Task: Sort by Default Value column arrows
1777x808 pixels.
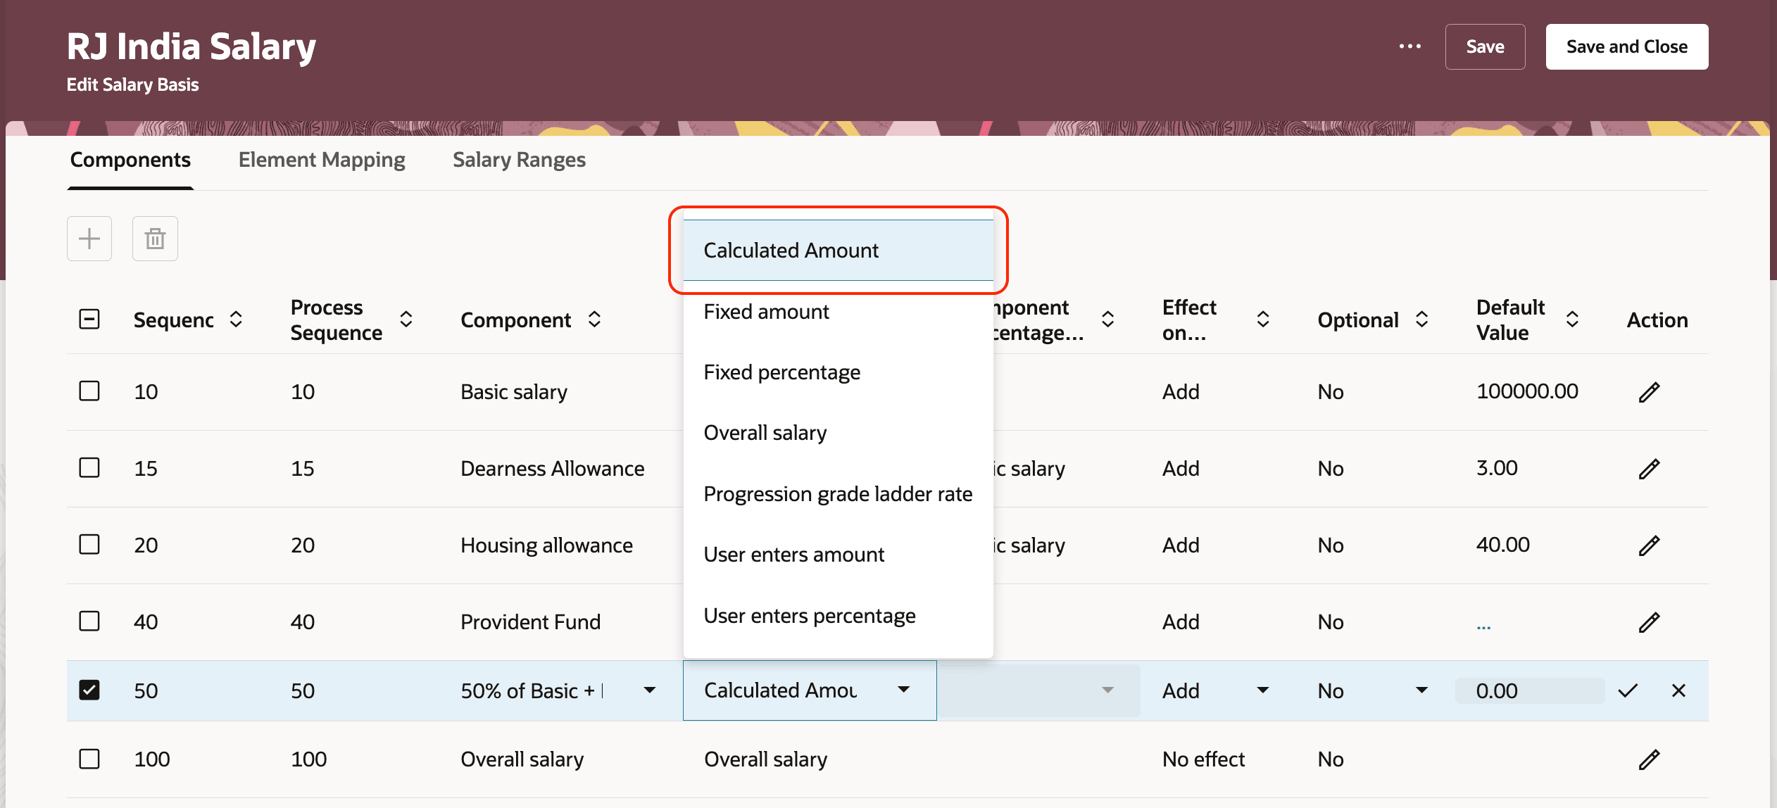Action: point(1572,320)
